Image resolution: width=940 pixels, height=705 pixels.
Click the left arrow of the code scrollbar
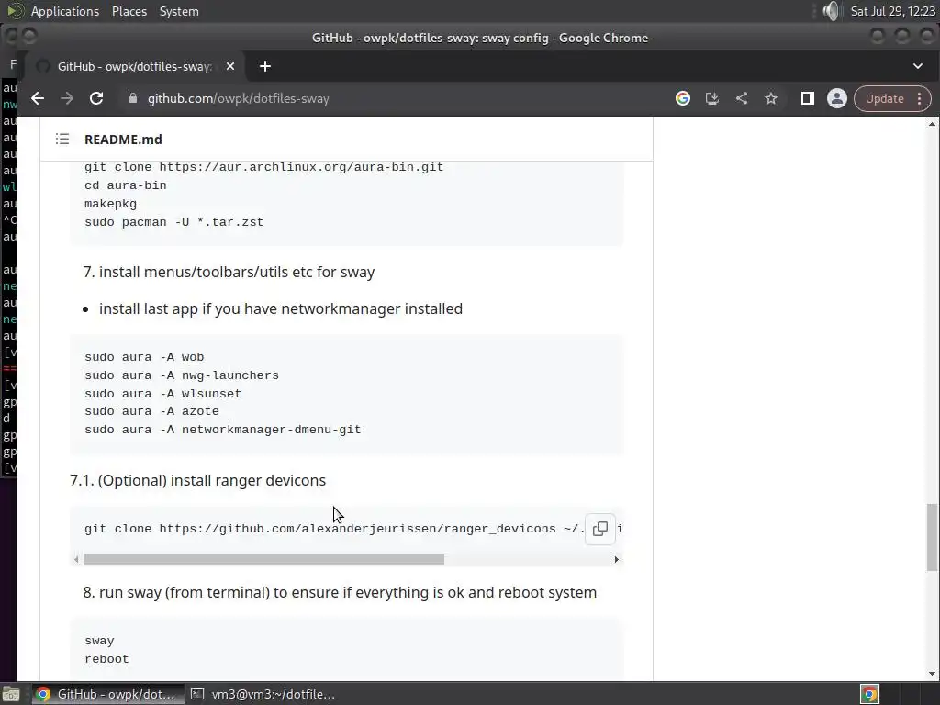click(x=75, y=559)
